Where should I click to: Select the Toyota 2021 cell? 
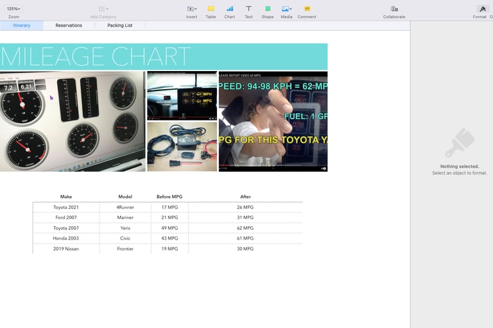[66, 207]
